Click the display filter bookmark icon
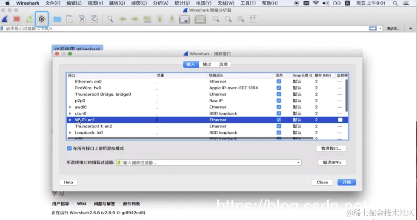 [x=2, y=29]
